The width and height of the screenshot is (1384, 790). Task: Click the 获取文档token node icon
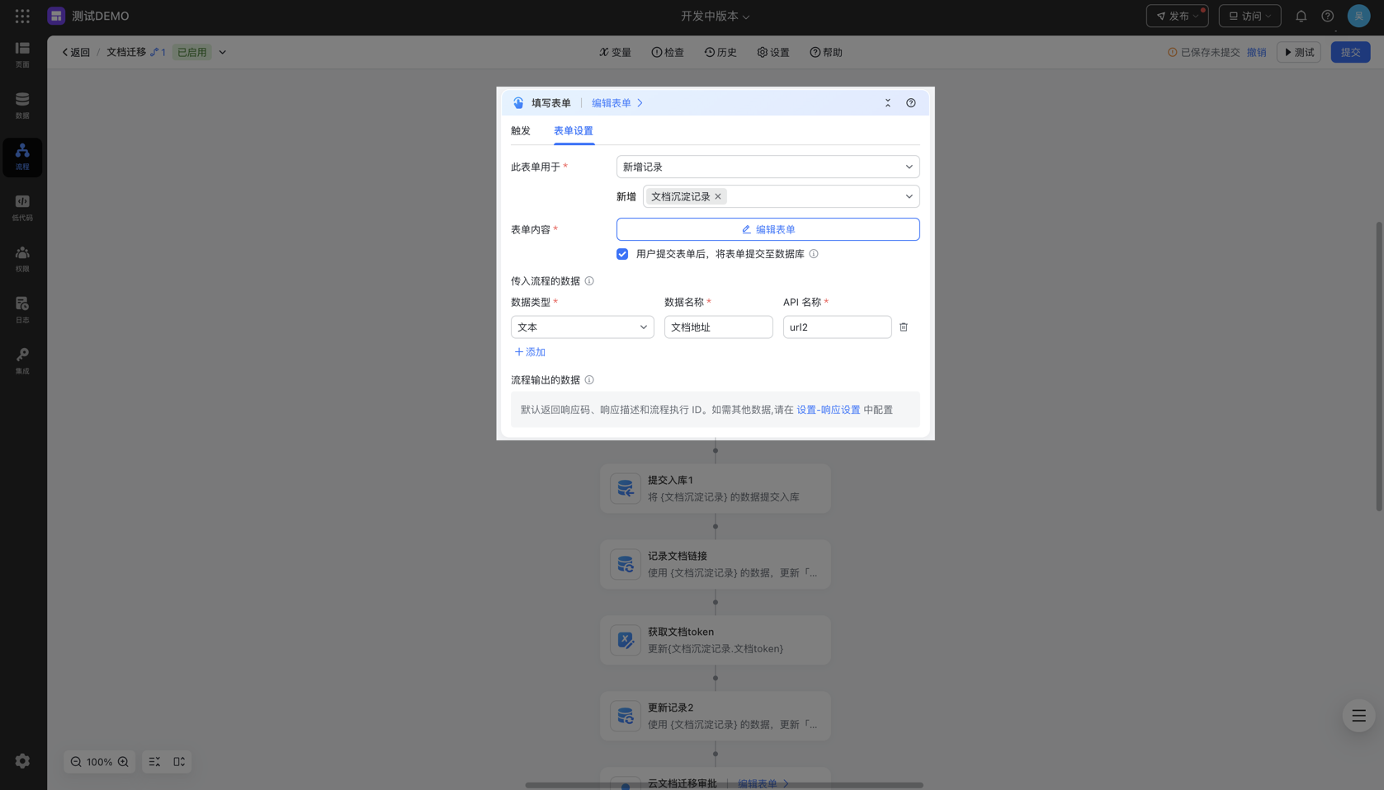coord(626,640)
